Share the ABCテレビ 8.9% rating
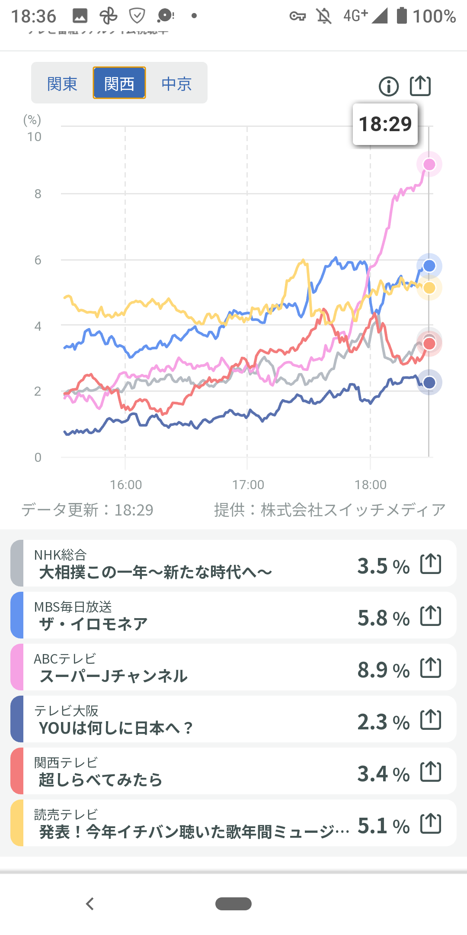The image size is (467, 935). [431, 667]
